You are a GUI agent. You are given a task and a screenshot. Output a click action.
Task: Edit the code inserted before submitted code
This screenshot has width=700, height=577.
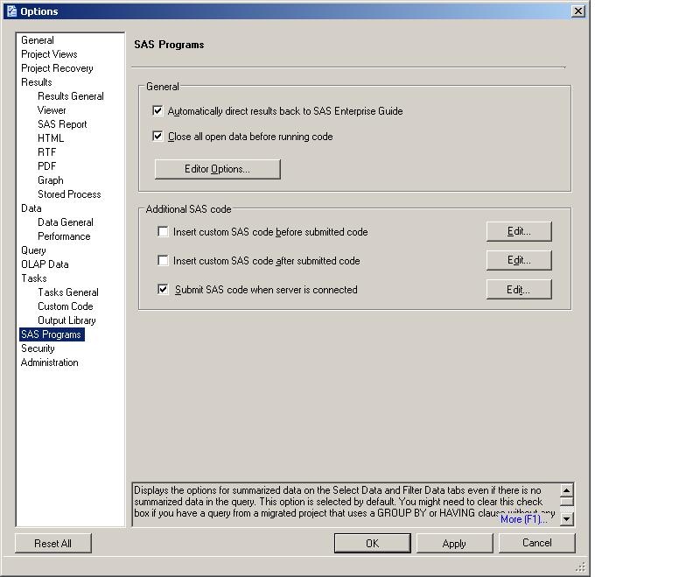pyautogui.click(x=519, y=232)
